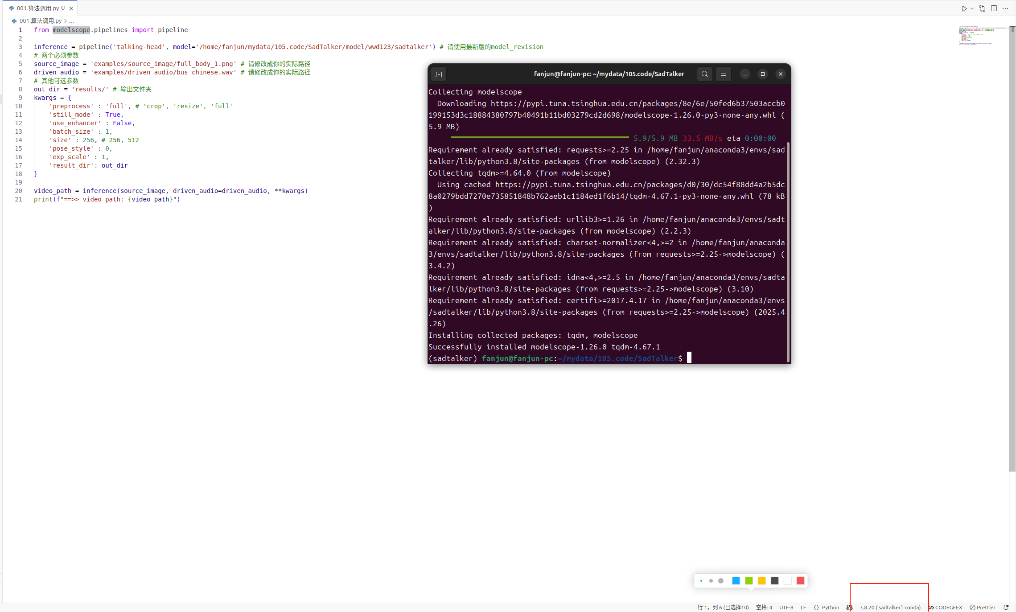Screen dimensions: 1016x612
Task: Pick the blue color swatch
Action: [x=736, y=581]
